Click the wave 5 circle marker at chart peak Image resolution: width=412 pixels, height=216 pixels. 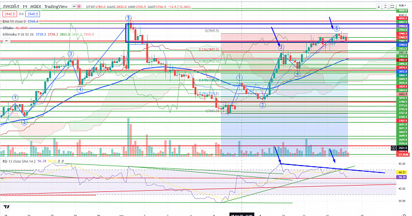[x=128, y=18]
